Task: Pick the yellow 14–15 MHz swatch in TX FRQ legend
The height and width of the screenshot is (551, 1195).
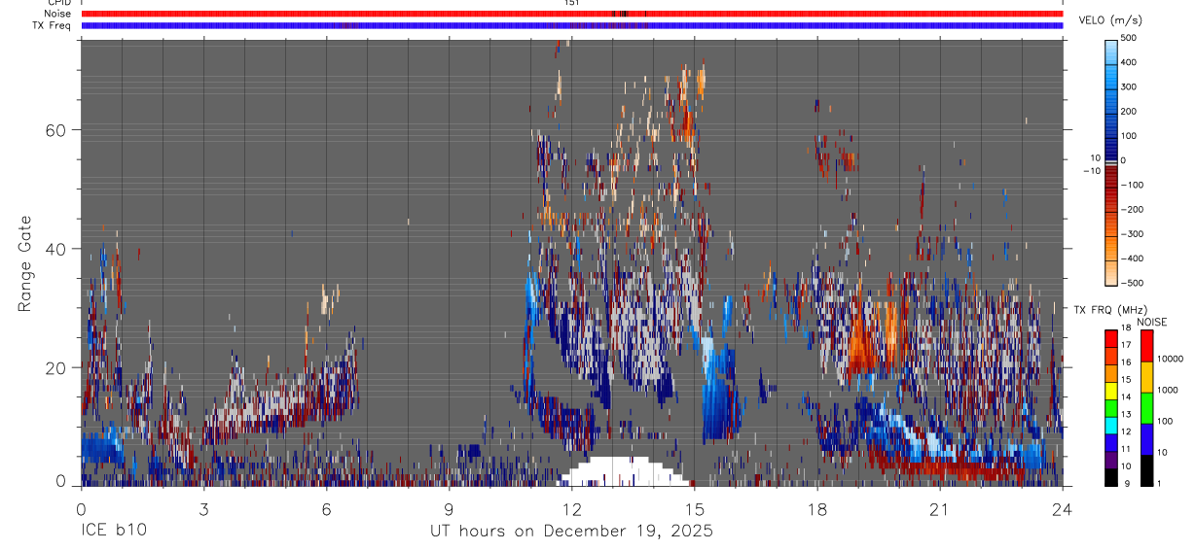Action: [1111, 389]
